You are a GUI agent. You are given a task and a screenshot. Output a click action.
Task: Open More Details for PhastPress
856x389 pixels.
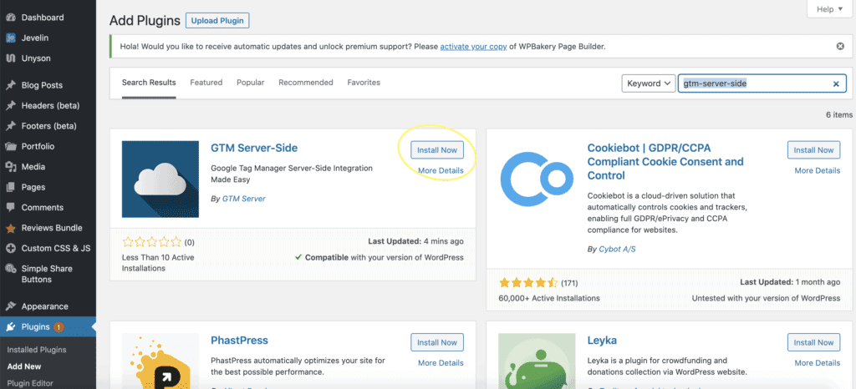[x=441, y=363]
